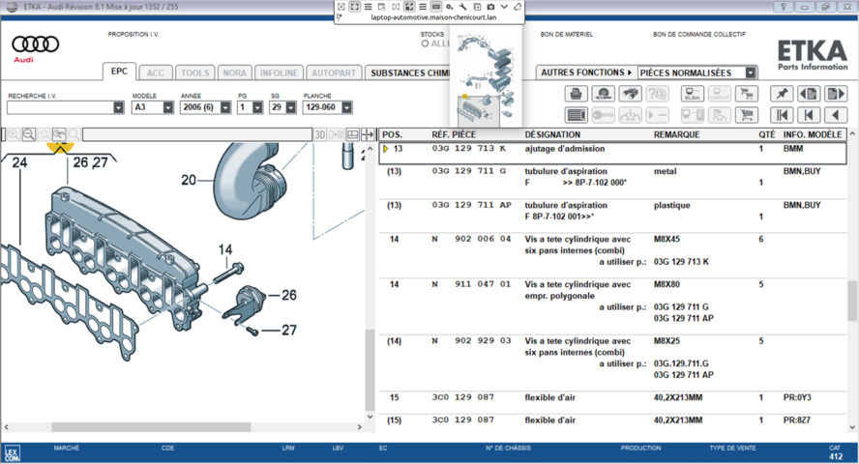Expand the AUTRES FONCTIONS menu
Image resolution: width=859 pixels, height=464 pixels.
586,72
